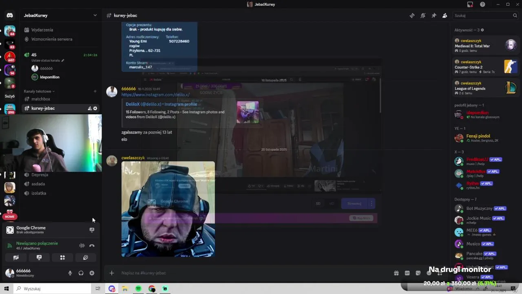522x294 pixels.
Task: Click message attach plus button
Action: [x=112, y=273]
